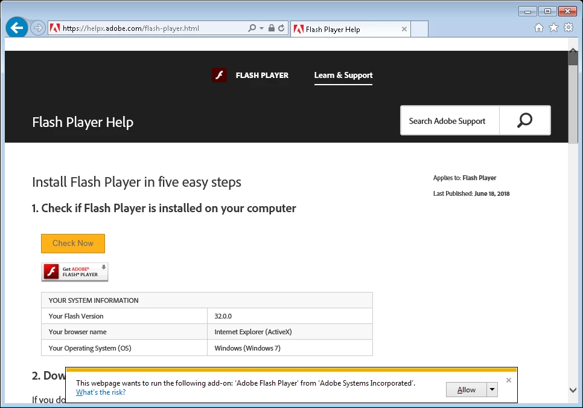Viewport: 583px width, 408px height.
Task: Click the scrollbar down arrow
Action: 573,390
